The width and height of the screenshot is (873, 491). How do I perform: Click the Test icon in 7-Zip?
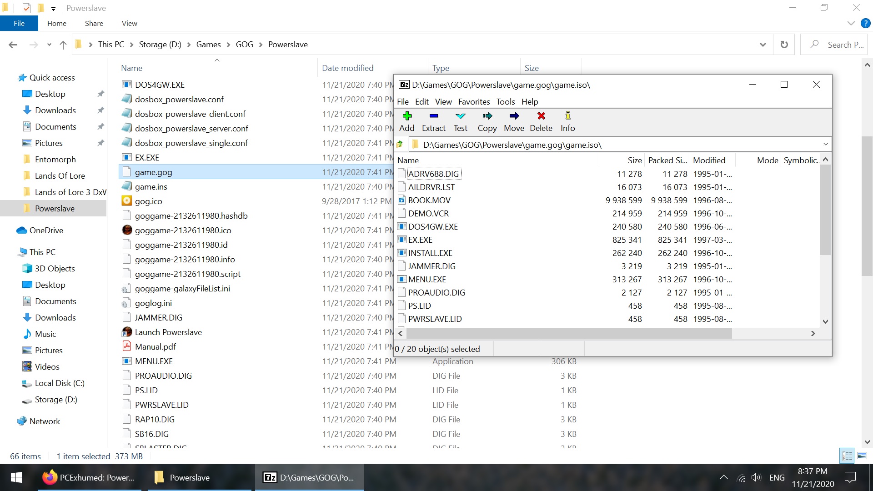[461, 116]
